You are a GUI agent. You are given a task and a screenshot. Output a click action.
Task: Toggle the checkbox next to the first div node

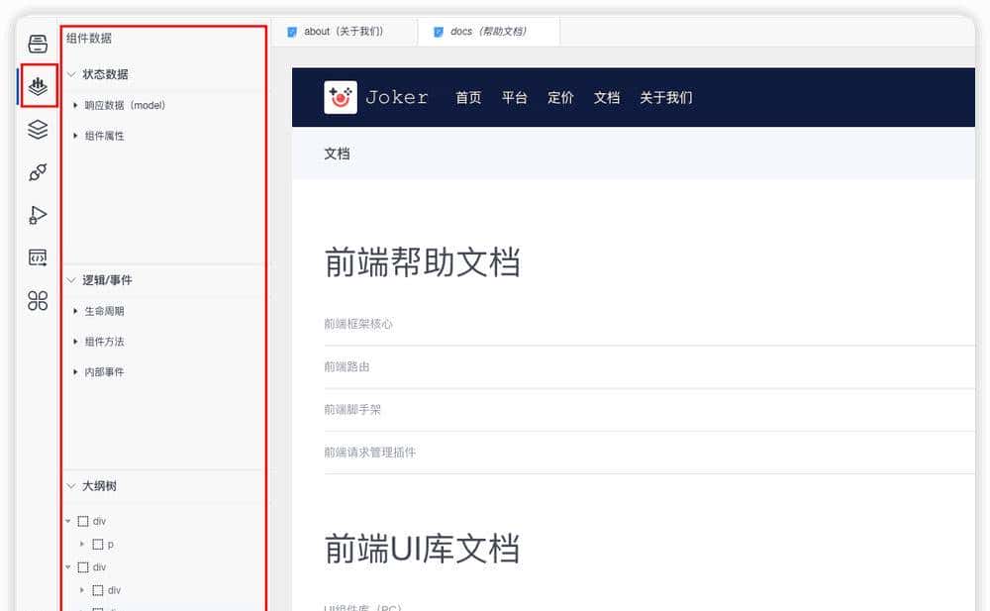pos(83,520)
